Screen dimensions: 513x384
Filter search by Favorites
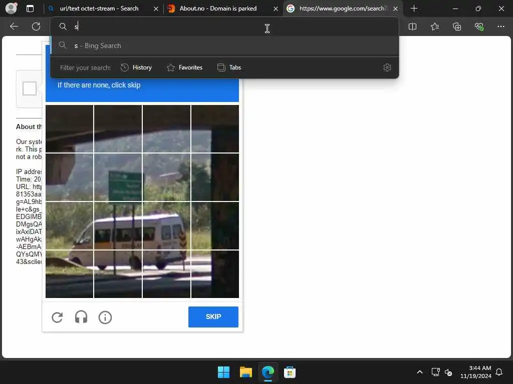[x=184, y=67]
